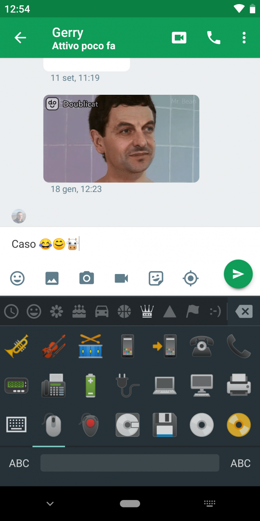This screenshot has width=260, height=521.
Task: Switch to letters with the left ABC key
Action: 19,463
